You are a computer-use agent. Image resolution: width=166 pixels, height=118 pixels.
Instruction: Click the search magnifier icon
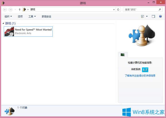[x=160, y=9]
